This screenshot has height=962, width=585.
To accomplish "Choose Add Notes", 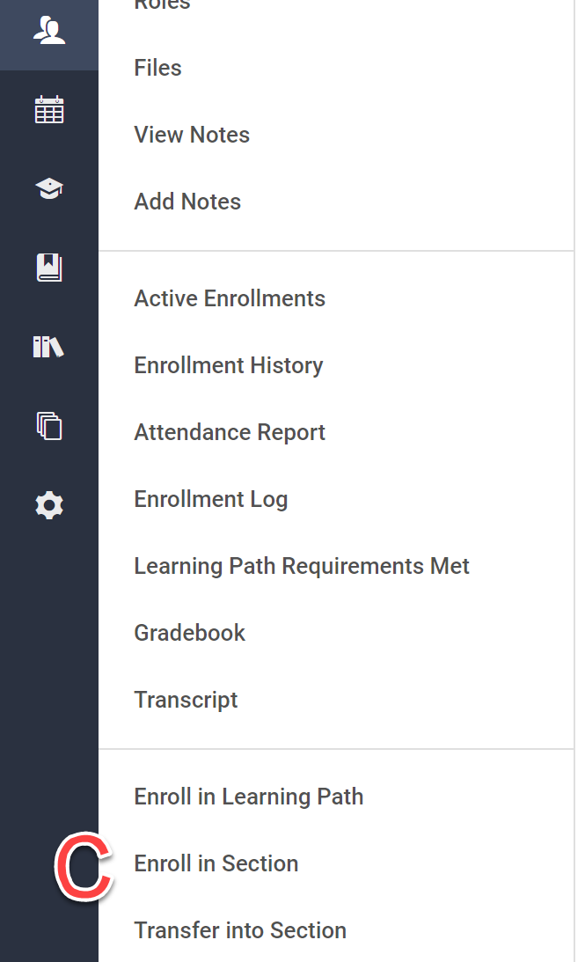I will click(x=187, y=202).
